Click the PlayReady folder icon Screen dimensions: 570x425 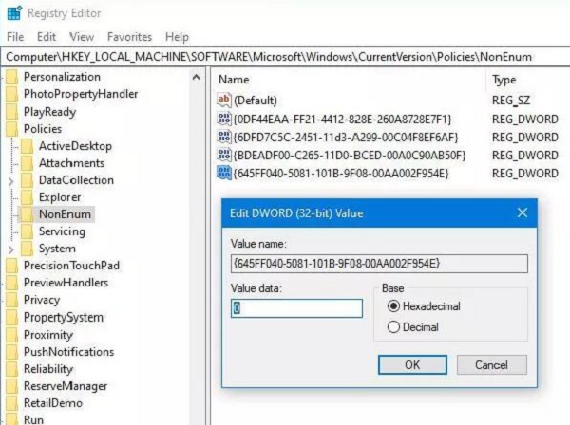pyautogui.click(x=12, y=112)
